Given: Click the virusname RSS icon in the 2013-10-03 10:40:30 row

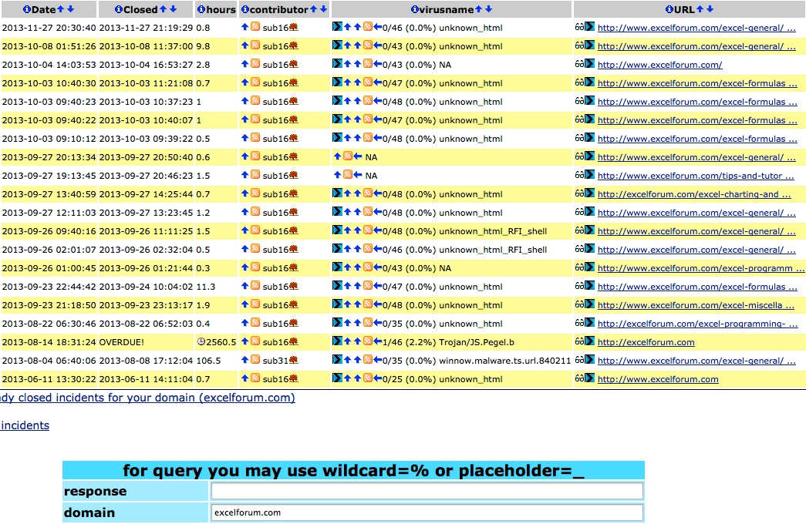Looking at the screenshot, I should click(368, 82).
